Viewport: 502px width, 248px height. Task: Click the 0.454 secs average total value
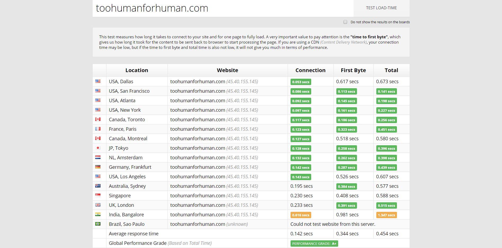point(387,234)
